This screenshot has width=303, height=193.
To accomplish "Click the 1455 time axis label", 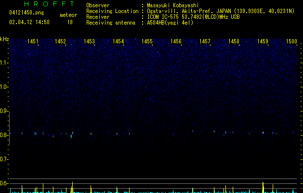I will point(147,41).
